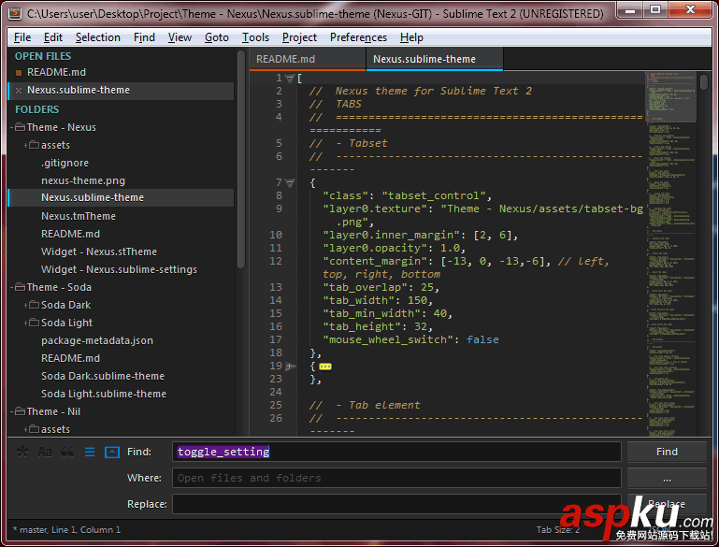Click the Tab Size status bar entry
Screen dimensions: 719x547
click(558, 530)
